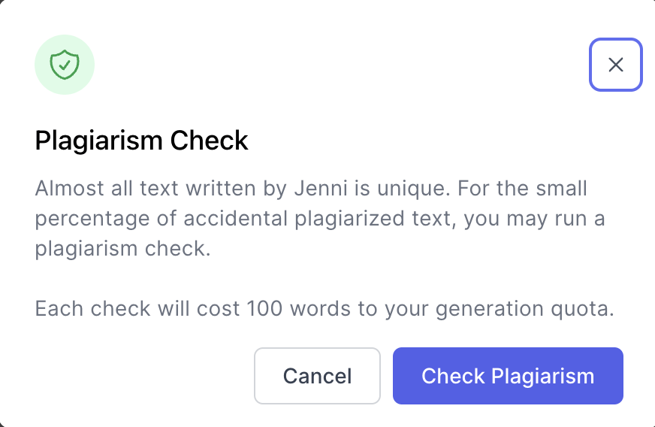Click 'you may run a' text

point(534,220)
